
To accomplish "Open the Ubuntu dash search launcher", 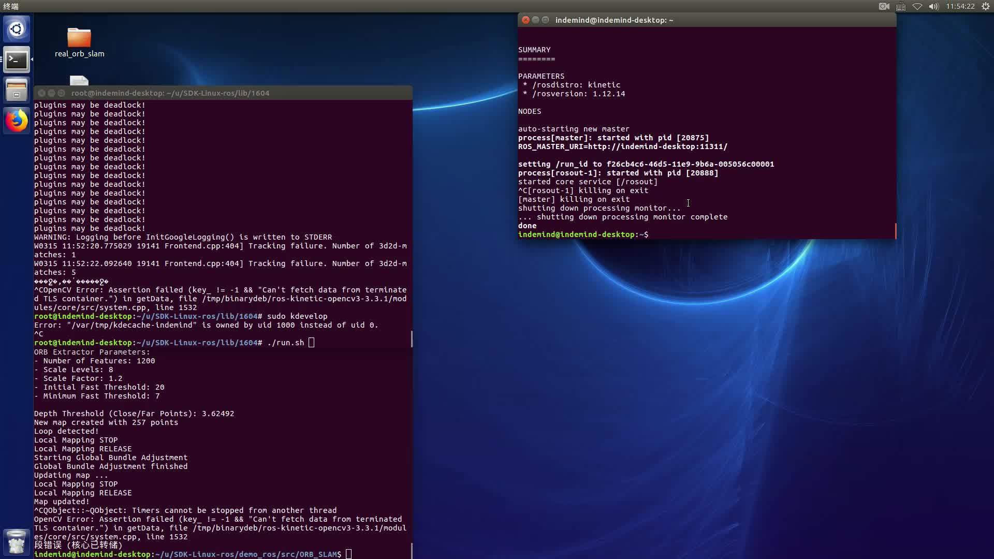I will click(x=17, y=29).
